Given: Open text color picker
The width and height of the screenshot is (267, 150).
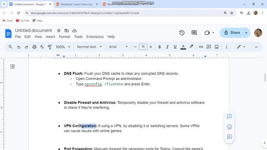Looking at the screenshot, I should point(183,47).
